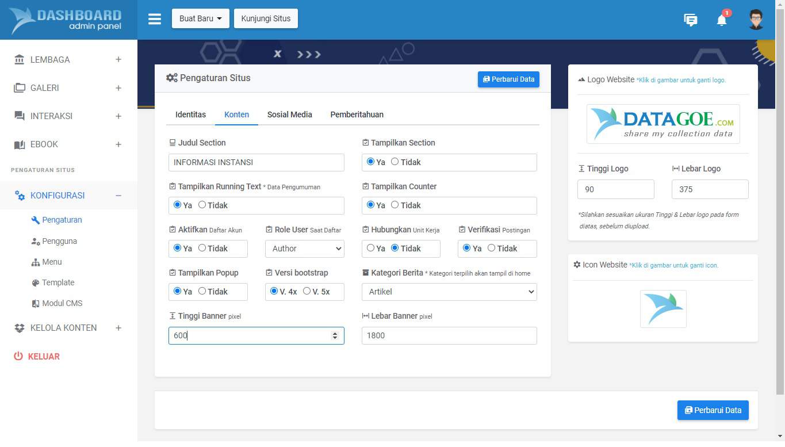Open the Kategori Berita dropdown
The height and width of the screenshot is (447, 785).
[449, 292]
